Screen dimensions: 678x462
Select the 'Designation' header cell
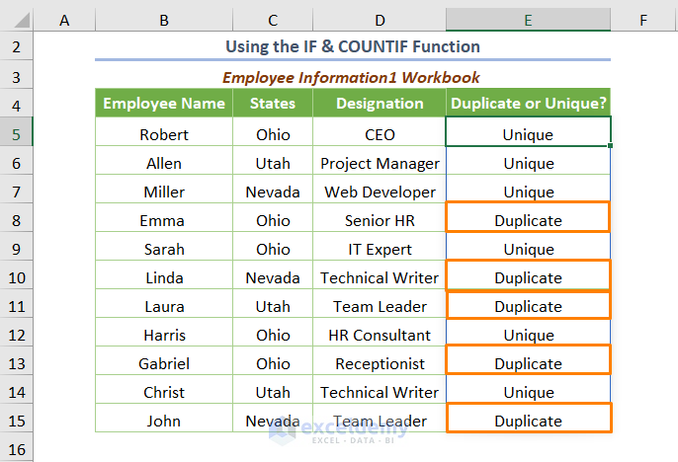click(x=380, y=104)
